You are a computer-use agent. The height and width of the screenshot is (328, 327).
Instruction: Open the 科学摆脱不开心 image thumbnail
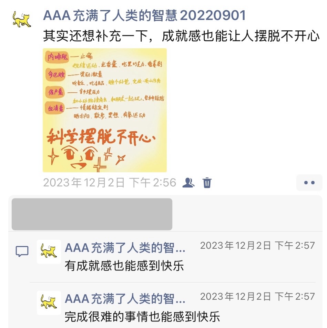[x=105, y=110]
